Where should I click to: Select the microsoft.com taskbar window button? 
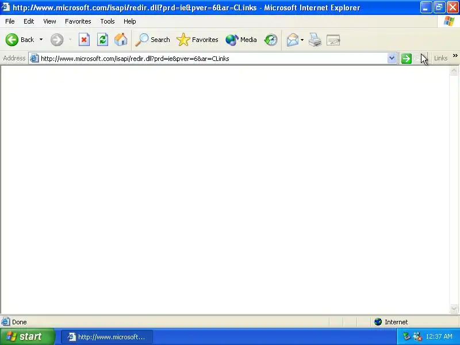[x=107, y=337]
